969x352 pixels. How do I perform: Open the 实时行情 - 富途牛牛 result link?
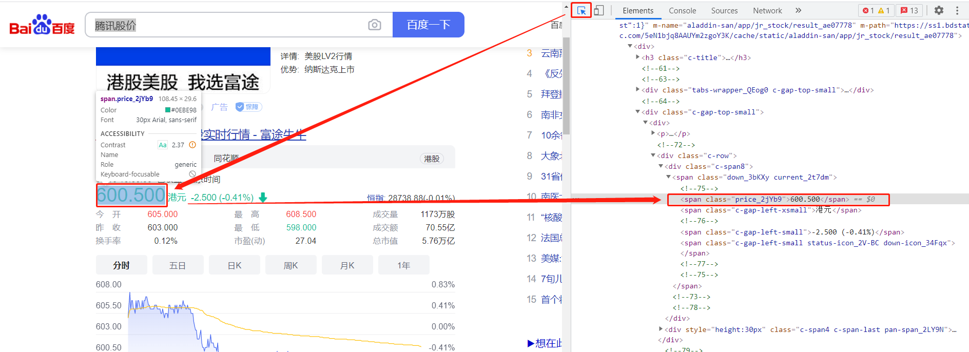point(254,135)
